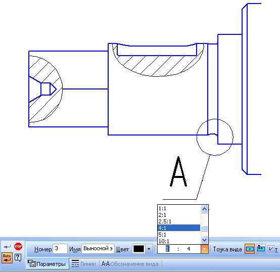The height and width of the screenshot is (272, 280).
Task: Click the black color swatch
Action: click(139, 249)
